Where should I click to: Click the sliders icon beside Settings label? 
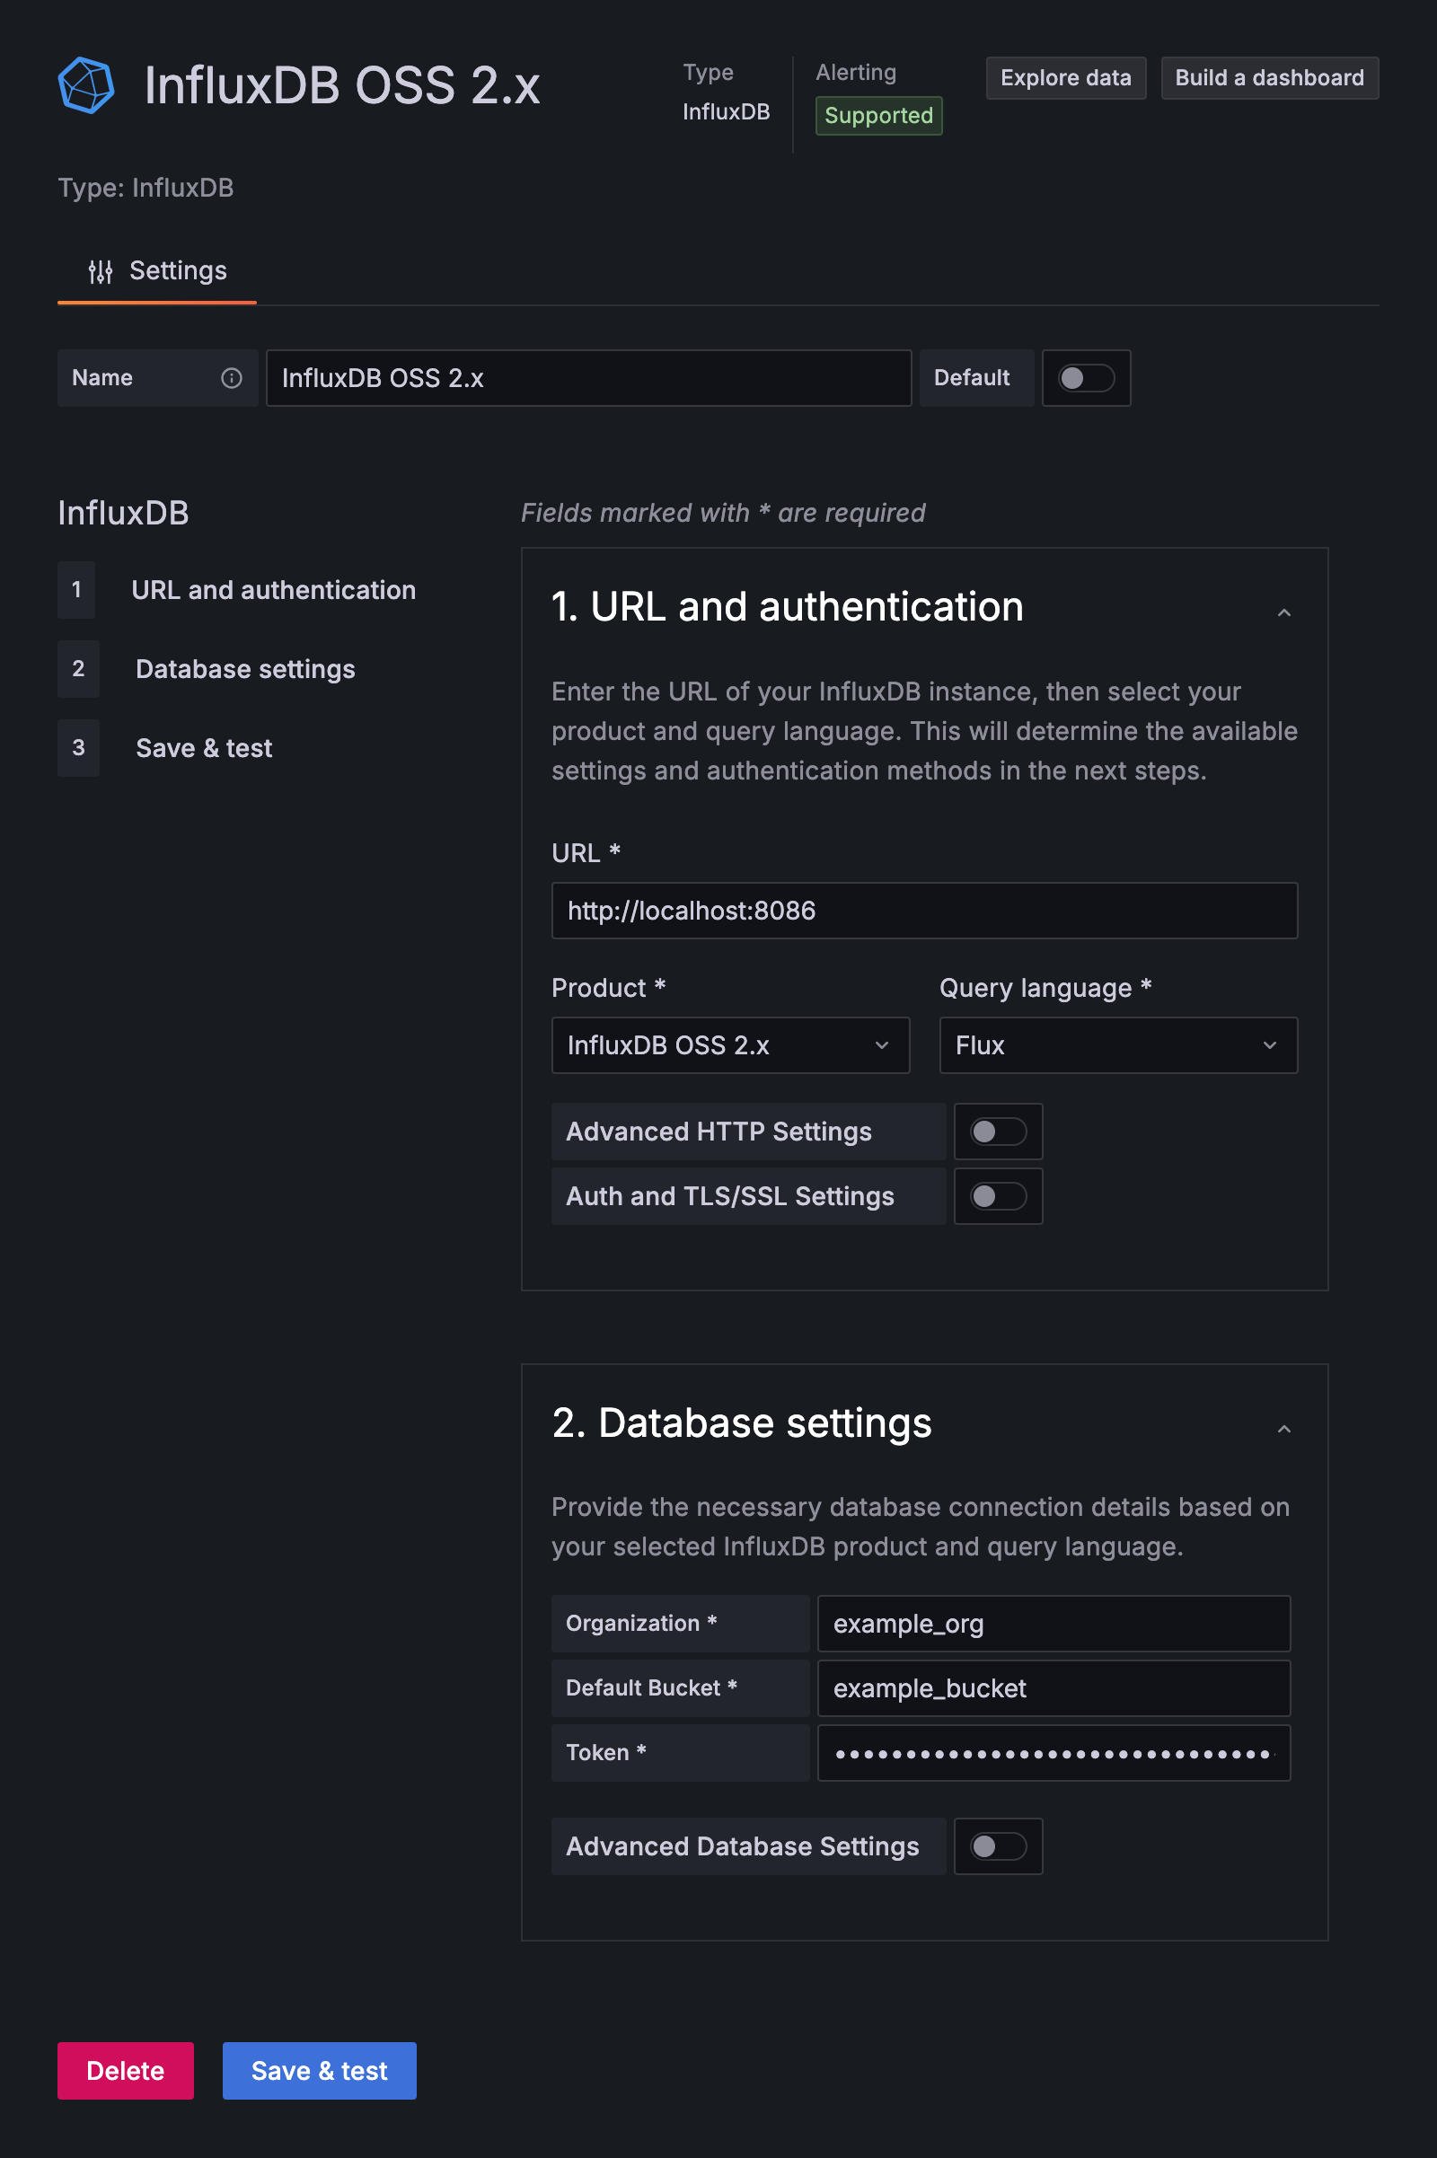tap(101, 270)
